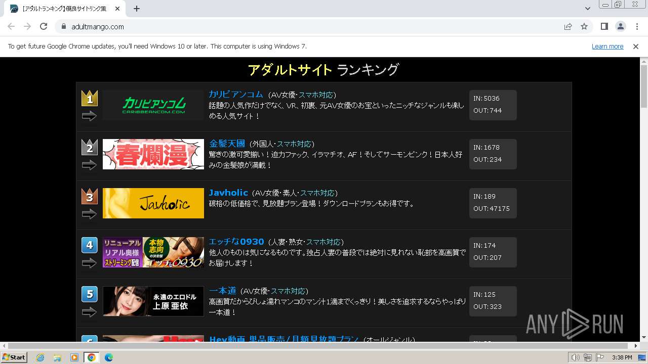Go back using the browser back arrow
Screen dimensions: 648x364
pyautogui.click(x=11, y=26)
